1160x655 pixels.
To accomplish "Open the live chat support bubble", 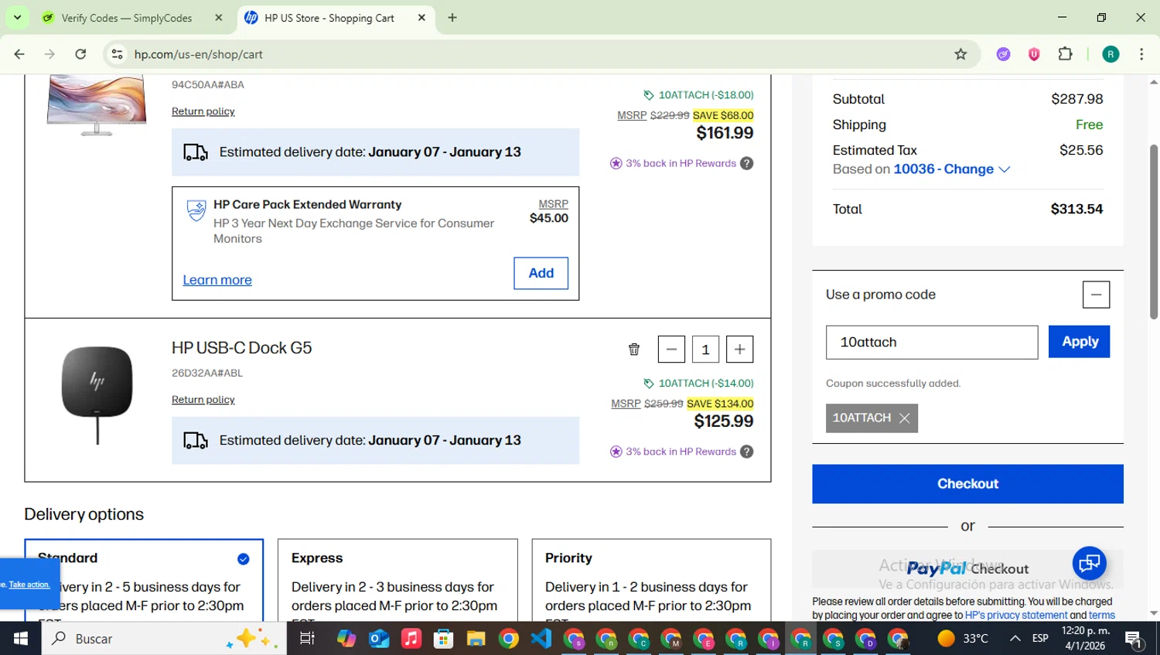I will (1089, 564).
